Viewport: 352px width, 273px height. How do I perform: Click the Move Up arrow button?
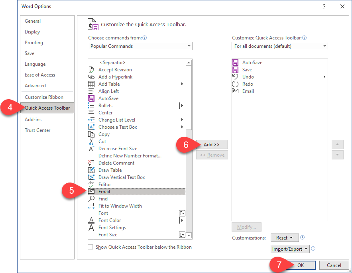pos(337,144)
